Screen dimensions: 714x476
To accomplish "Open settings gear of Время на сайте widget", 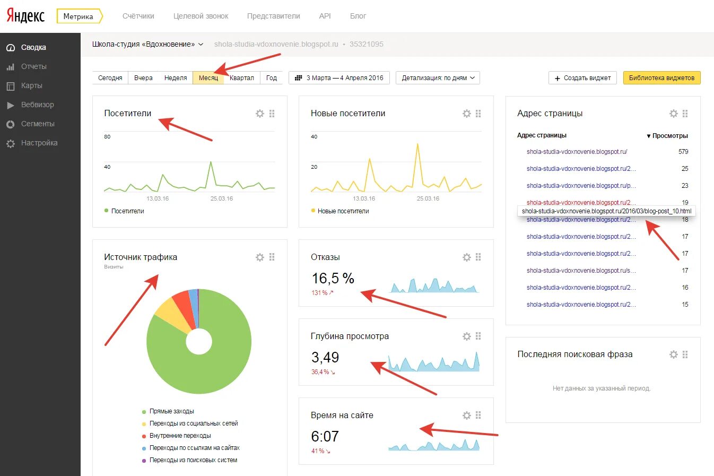I will (467, 416).
